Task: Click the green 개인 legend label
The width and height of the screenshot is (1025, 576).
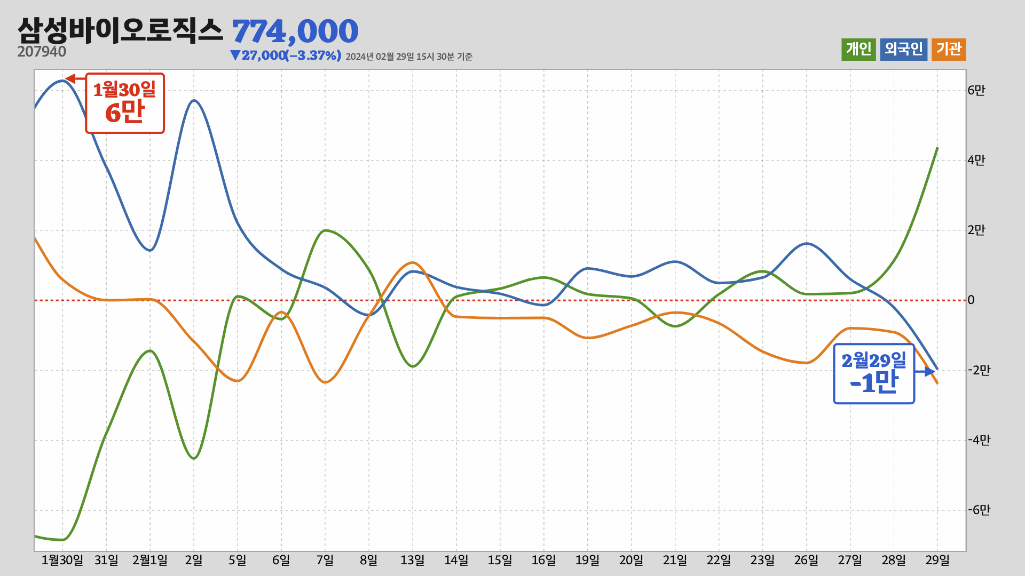Action: pos(858,50)
